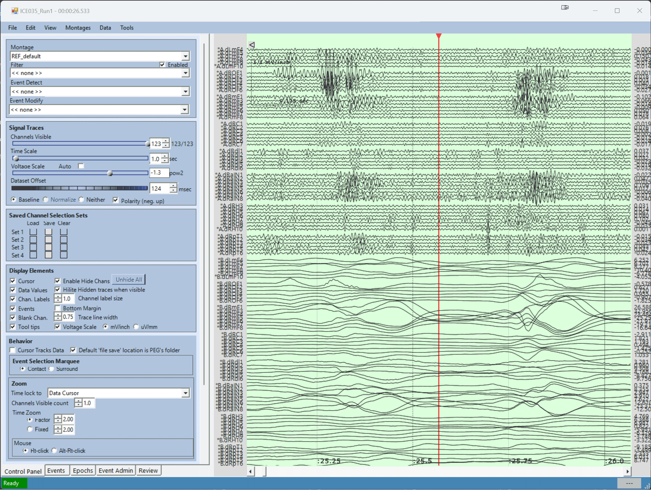Toggle the Auto voltage scale checkbox
The image size is (651, 491).
pos(81,166)
